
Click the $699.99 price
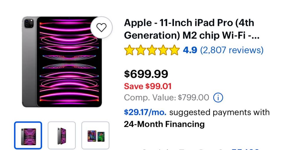click(x=146, y=74)
